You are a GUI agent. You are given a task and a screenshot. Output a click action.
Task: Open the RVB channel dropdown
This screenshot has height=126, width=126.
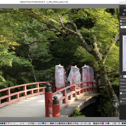[123, 27]
